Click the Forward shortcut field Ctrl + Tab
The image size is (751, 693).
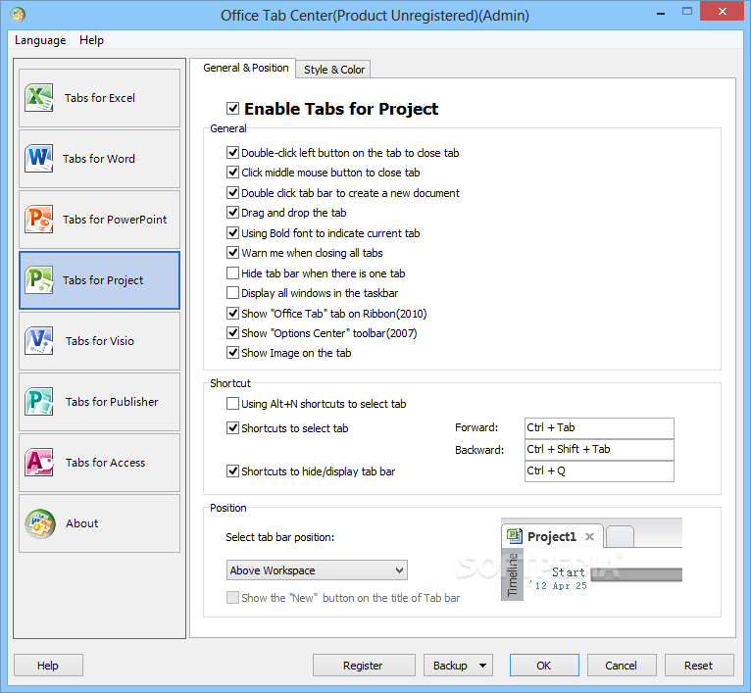click(599, 428)
